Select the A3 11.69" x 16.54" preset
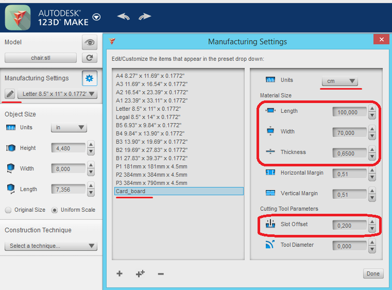The height and width of the screenshot is (290, 392). click(x=151, y=84)
